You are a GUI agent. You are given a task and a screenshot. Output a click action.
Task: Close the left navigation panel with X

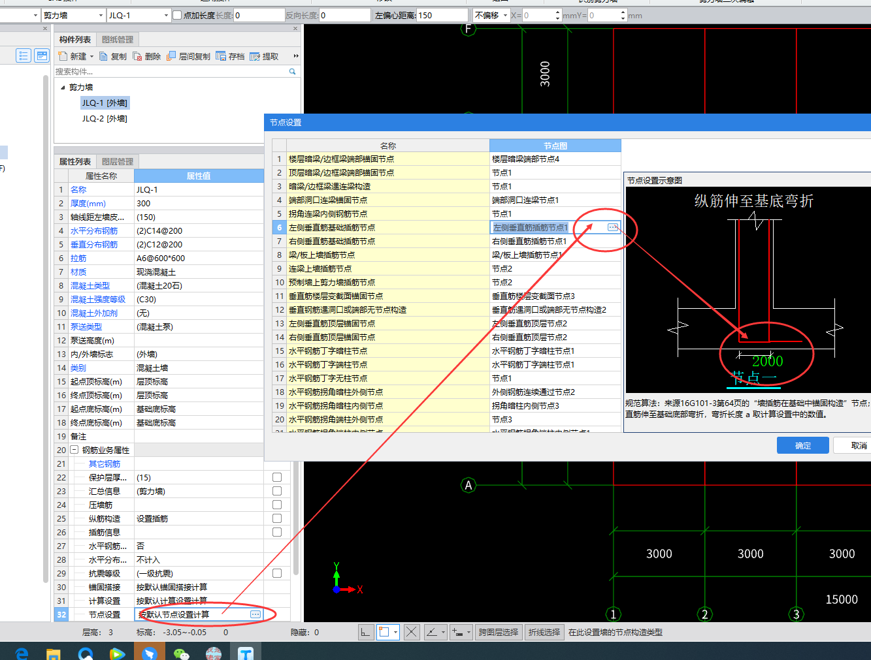pos(45,29)
